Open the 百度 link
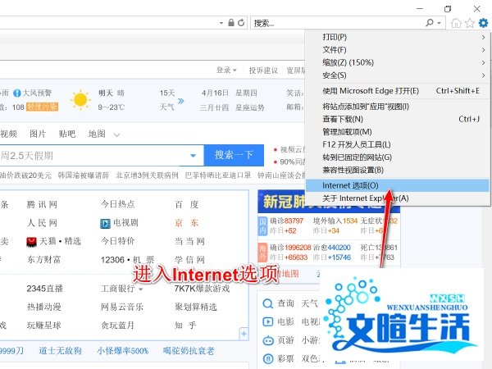 (x=187, y=205)
